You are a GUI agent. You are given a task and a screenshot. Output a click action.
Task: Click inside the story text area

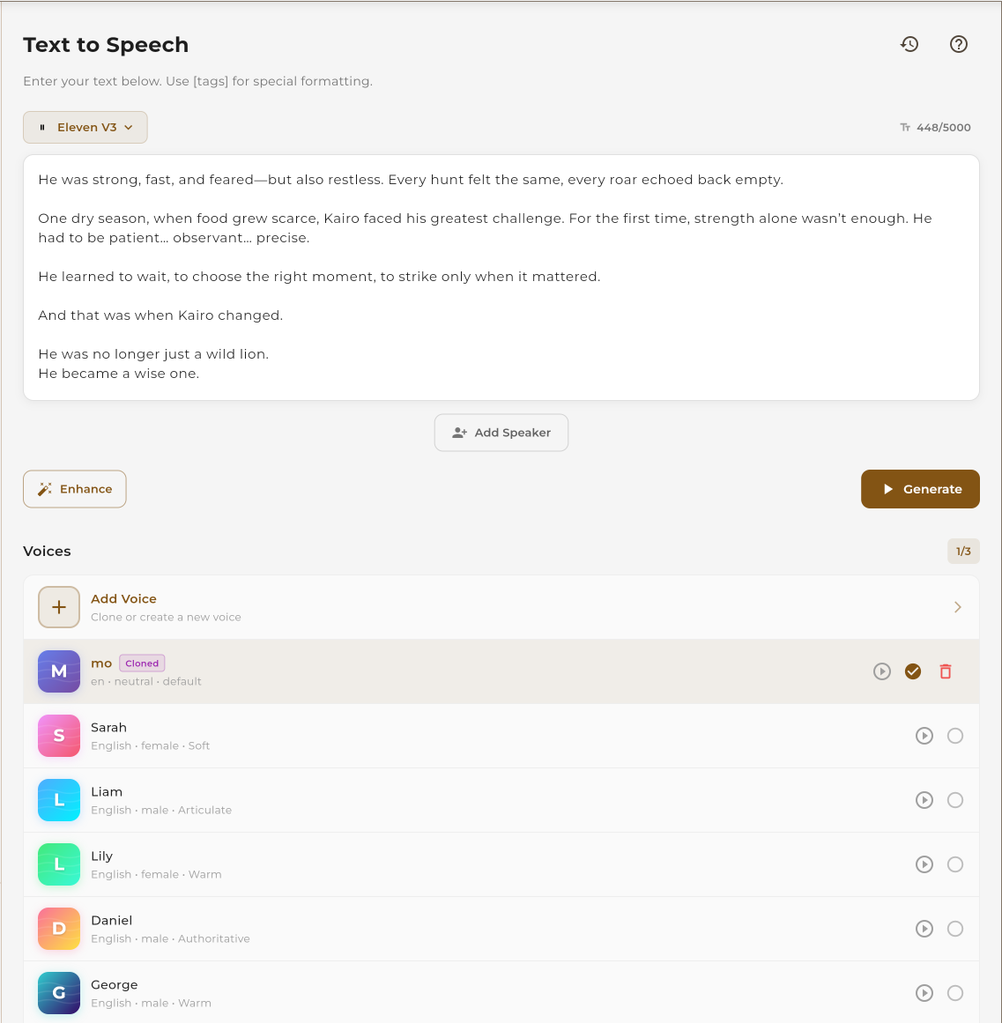(501, 278)
